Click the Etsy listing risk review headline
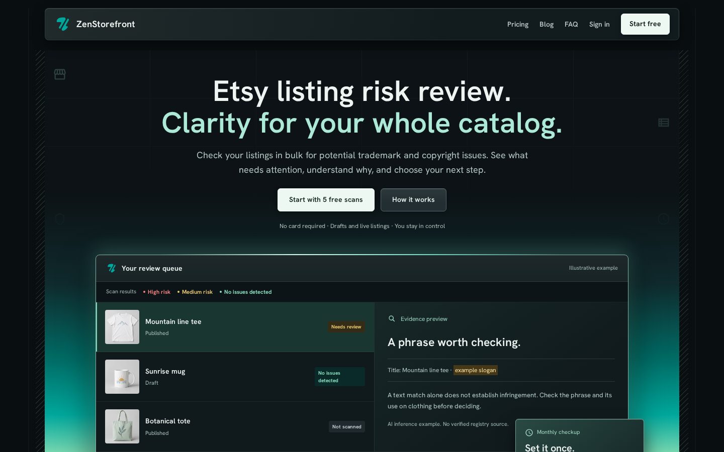 (362, 91)
